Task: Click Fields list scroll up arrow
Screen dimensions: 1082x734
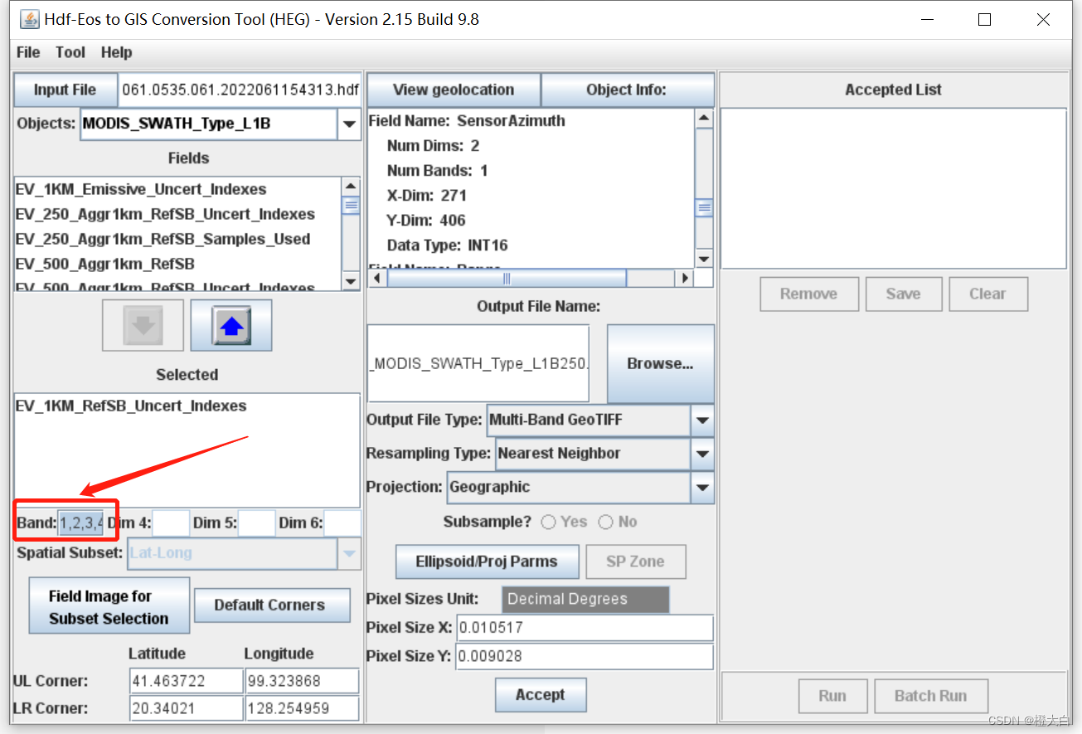Action: pos(351,187)
